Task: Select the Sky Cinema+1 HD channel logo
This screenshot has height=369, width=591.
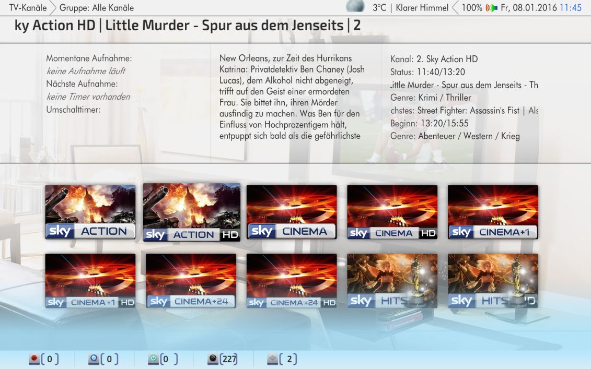Action: pos(90,280)
